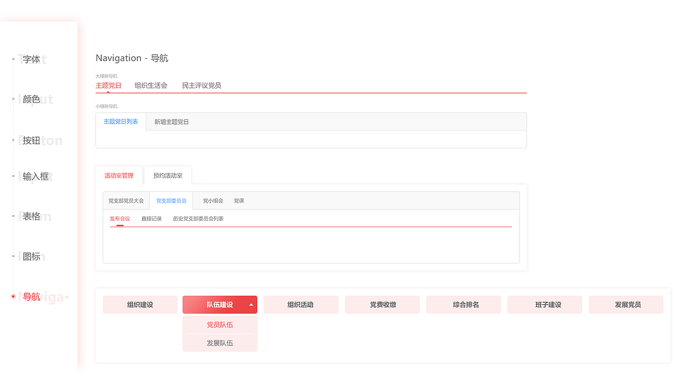Choose 党员队伍 from dropdown

pyautogui.click(x=220, y=325)
